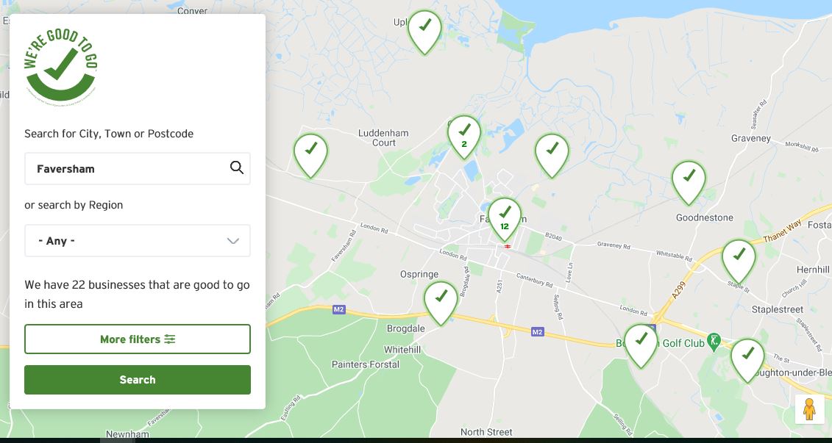
Task: Open the marker near Boughton-under-Blean
Action: (747, 358)
